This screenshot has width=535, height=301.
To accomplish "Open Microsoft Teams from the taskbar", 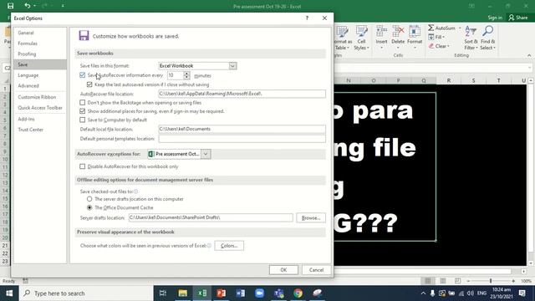I will click(x=278, y=293).
